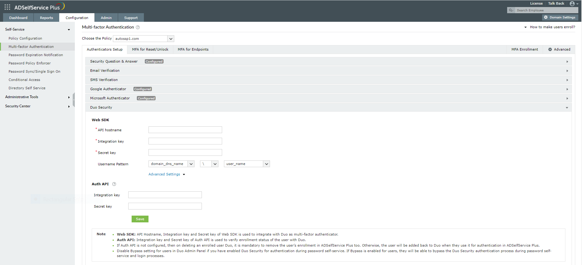Click the Search Employee field
Screen dimensions: 582x265
click(x=546, y=10)
